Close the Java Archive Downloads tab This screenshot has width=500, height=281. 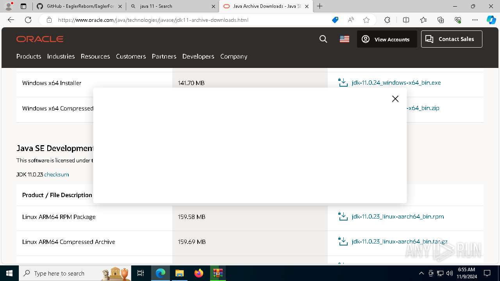(x=307, y=6)
